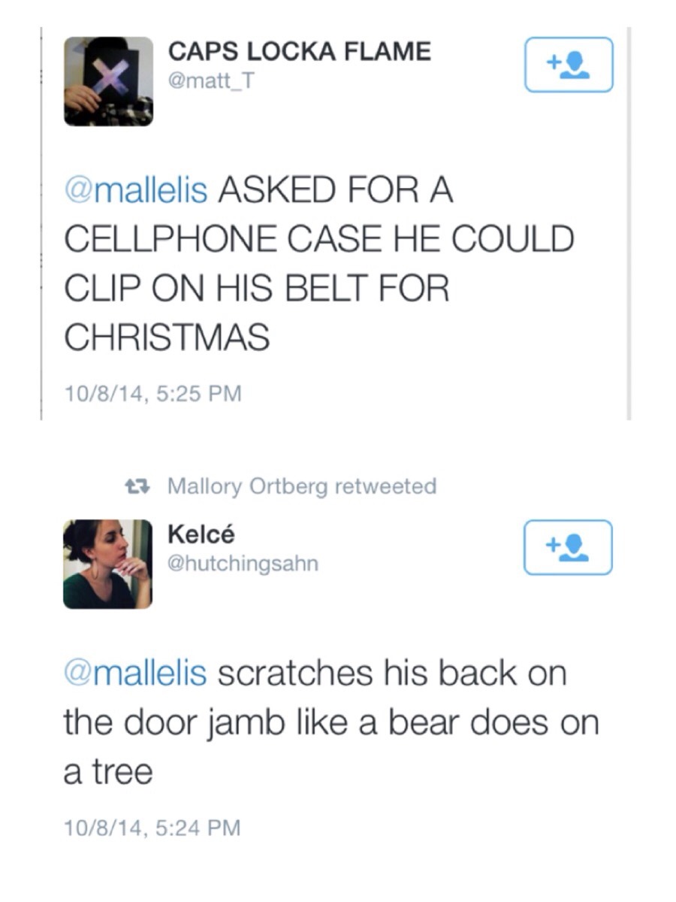Visit the @hutchingsahn handle
Image resolution: width=676 pixels, height=902 pixels.
243,563
